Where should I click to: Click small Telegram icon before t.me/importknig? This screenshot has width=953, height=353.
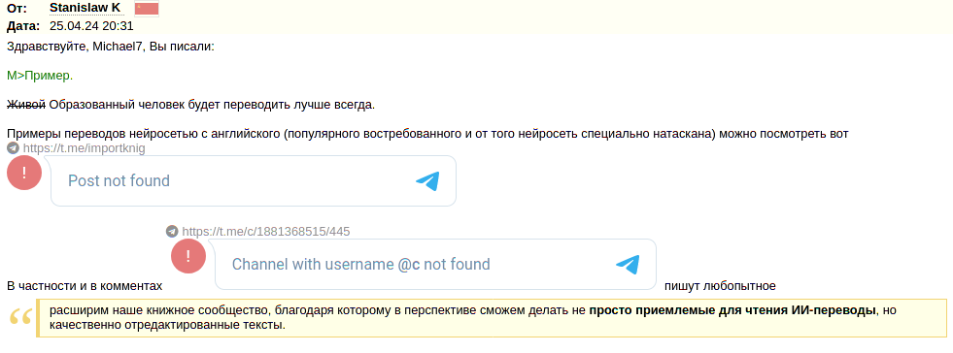pyautogui.click(x=13, y=148)
